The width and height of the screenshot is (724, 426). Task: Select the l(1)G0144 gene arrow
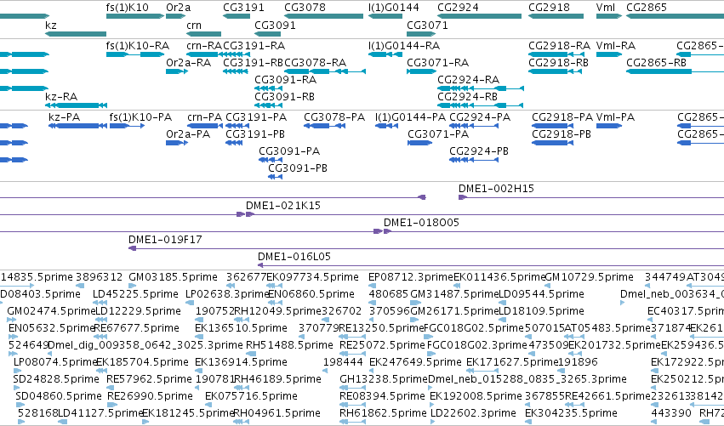coord(385,16)
